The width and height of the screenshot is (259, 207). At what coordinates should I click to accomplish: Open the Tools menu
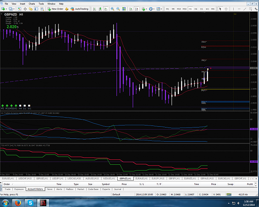[x=41, y=4]
